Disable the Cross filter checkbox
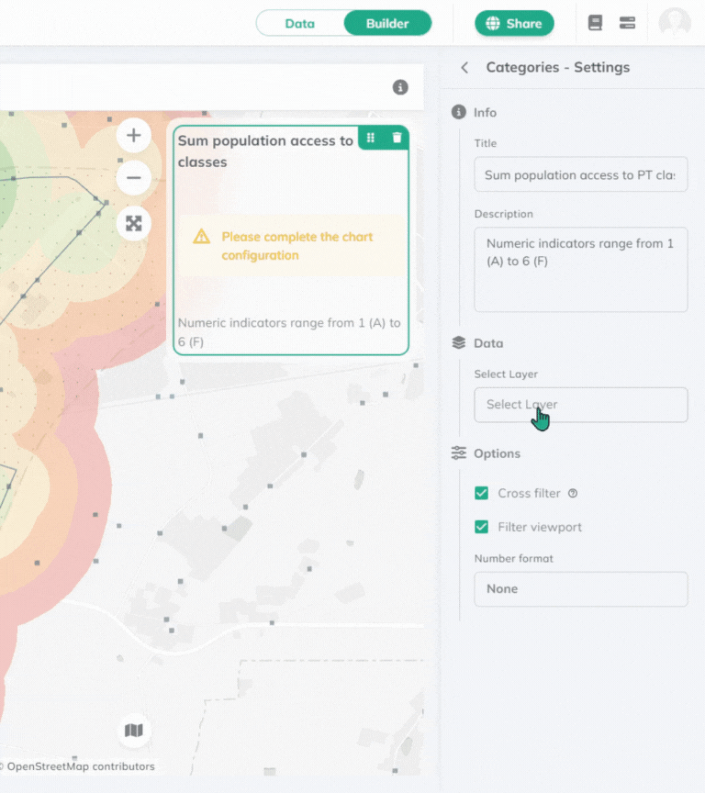This screenshot has height=793, width=705. click(x=481, y=493)
